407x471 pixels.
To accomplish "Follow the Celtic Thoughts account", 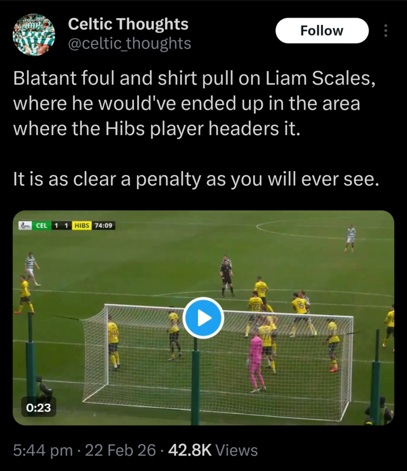I will point(322,31).
